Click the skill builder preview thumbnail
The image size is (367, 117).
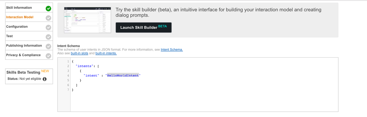[x=87, y=20]
